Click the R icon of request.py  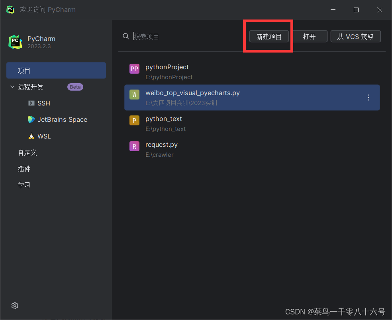[134, 146]
